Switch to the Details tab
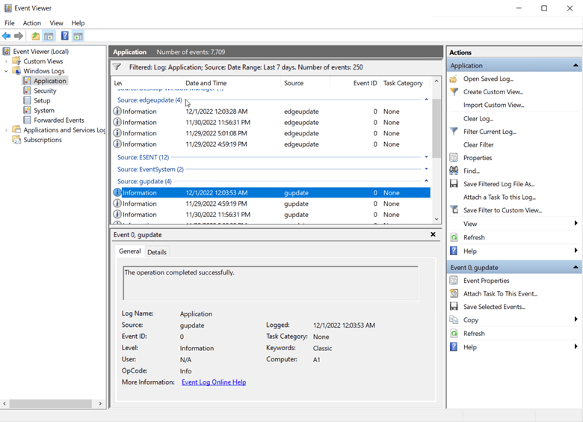Screen dimensions: 583x422 157,252
